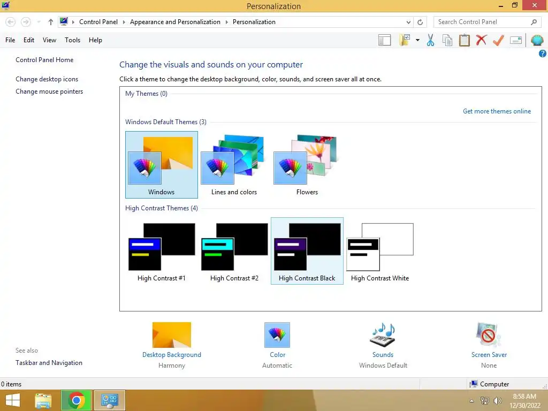Click the Control Panel address bar icon
This screenshot has width=548, height=411.
pos(64,21)
